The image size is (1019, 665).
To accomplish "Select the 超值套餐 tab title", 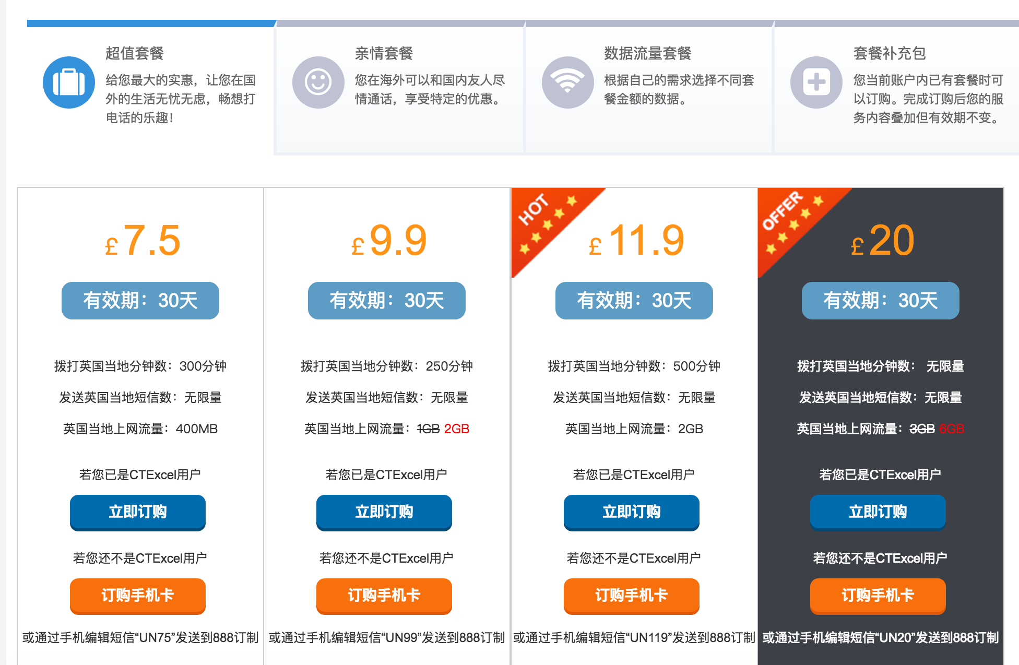I will point(135,53).
